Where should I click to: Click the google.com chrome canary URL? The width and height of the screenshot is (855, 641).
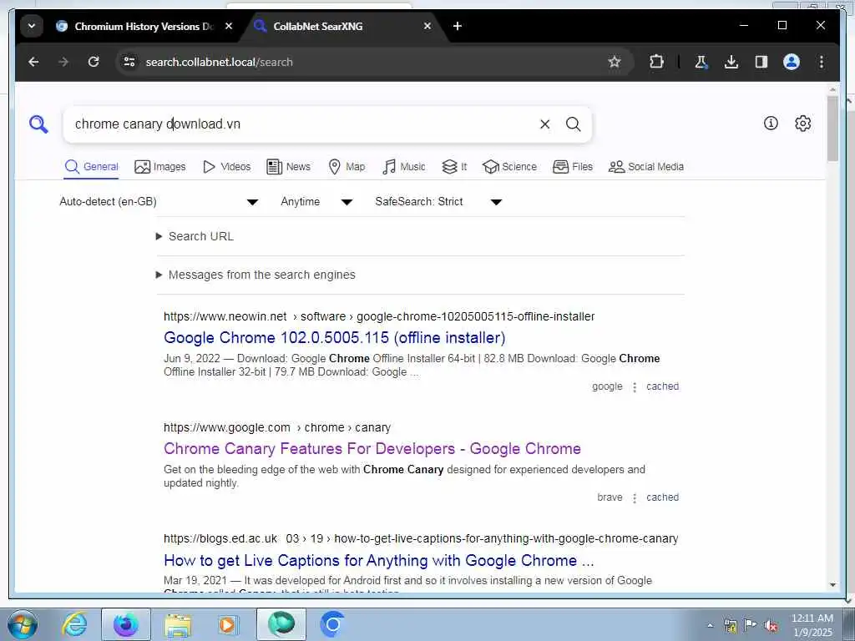(277, 428)
